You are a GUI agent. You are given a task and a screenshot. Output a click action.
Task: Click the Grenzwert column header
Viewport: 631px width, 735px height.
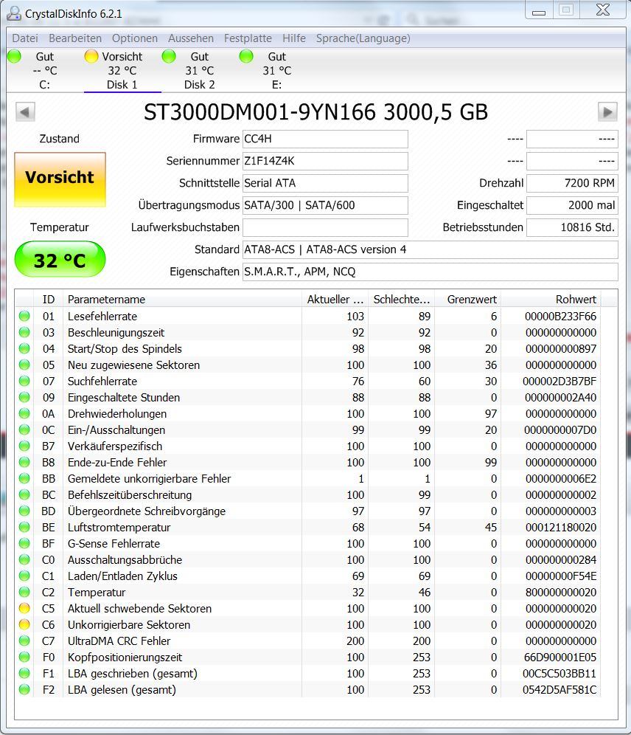tap(467, 299)
